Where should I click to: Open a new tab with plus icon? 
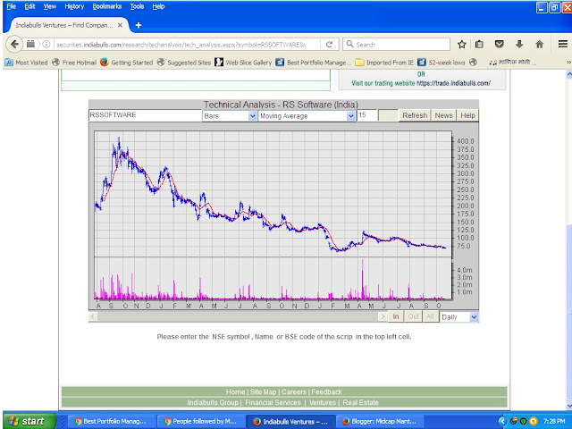click(x=139, y=25)
